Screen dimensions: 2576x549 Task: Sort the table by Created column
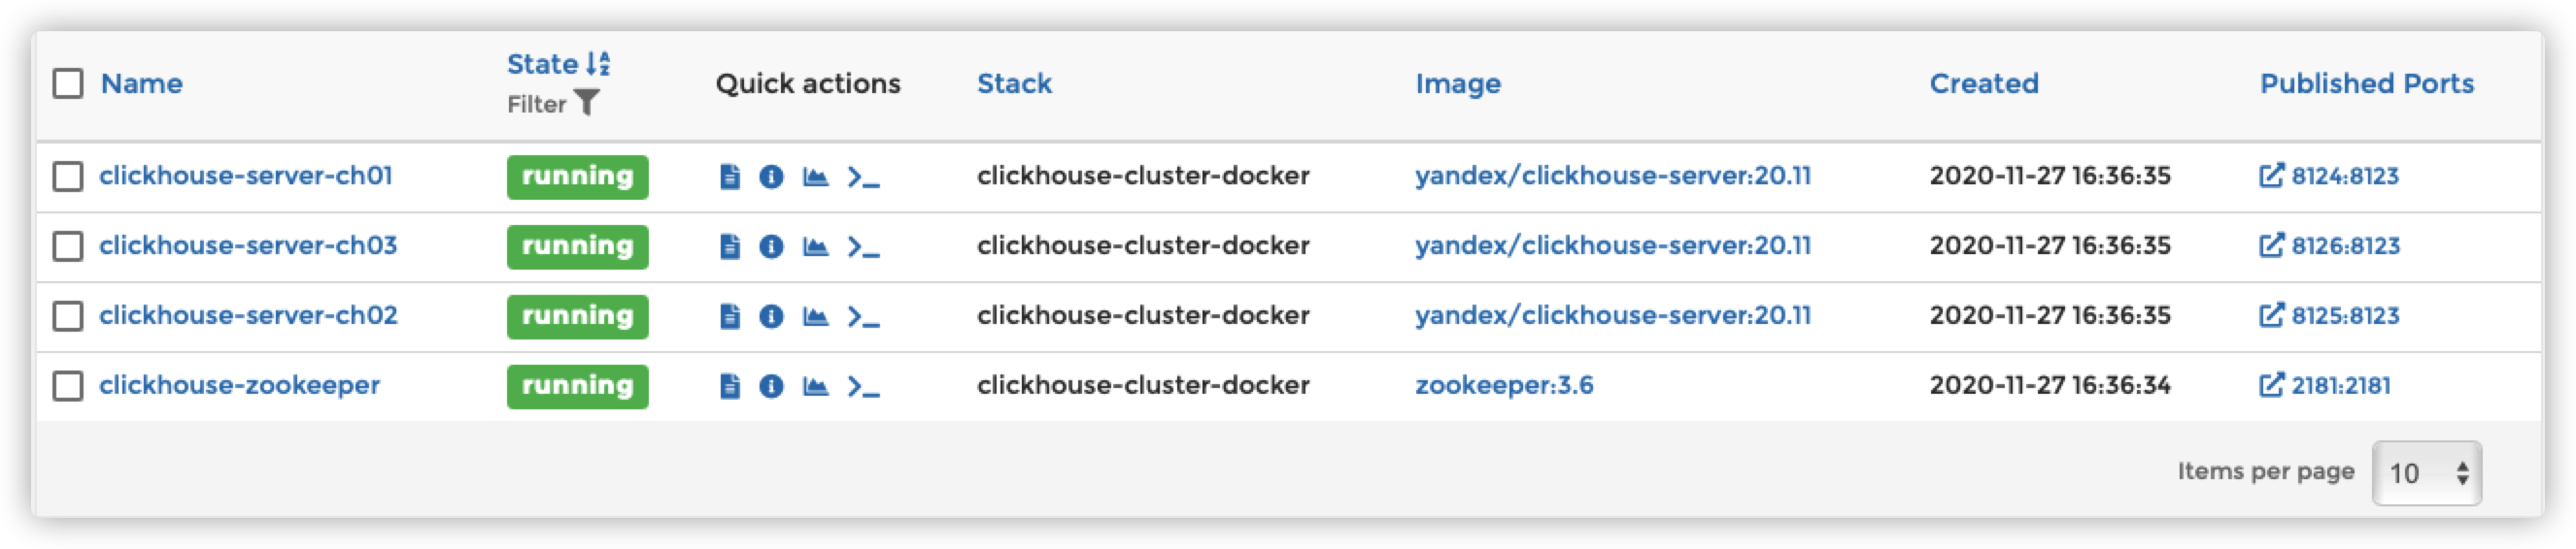click(x=1984, y=82)
